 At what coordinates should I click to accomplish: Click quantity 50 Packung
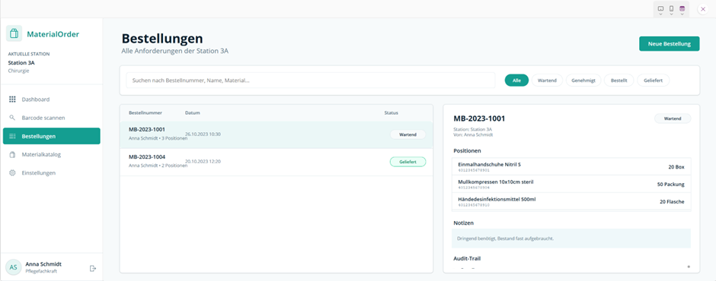[671, 185]
